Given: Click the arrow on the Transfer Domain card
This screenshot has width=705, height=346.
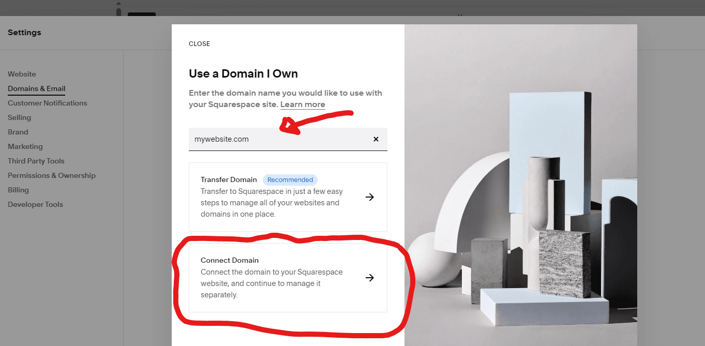Looking at the screenshot, I should (x=370, y=197).
